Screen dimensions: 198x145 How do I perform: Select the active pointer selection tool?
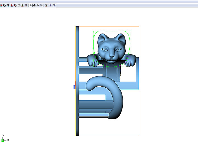click(x=30, y=5)
